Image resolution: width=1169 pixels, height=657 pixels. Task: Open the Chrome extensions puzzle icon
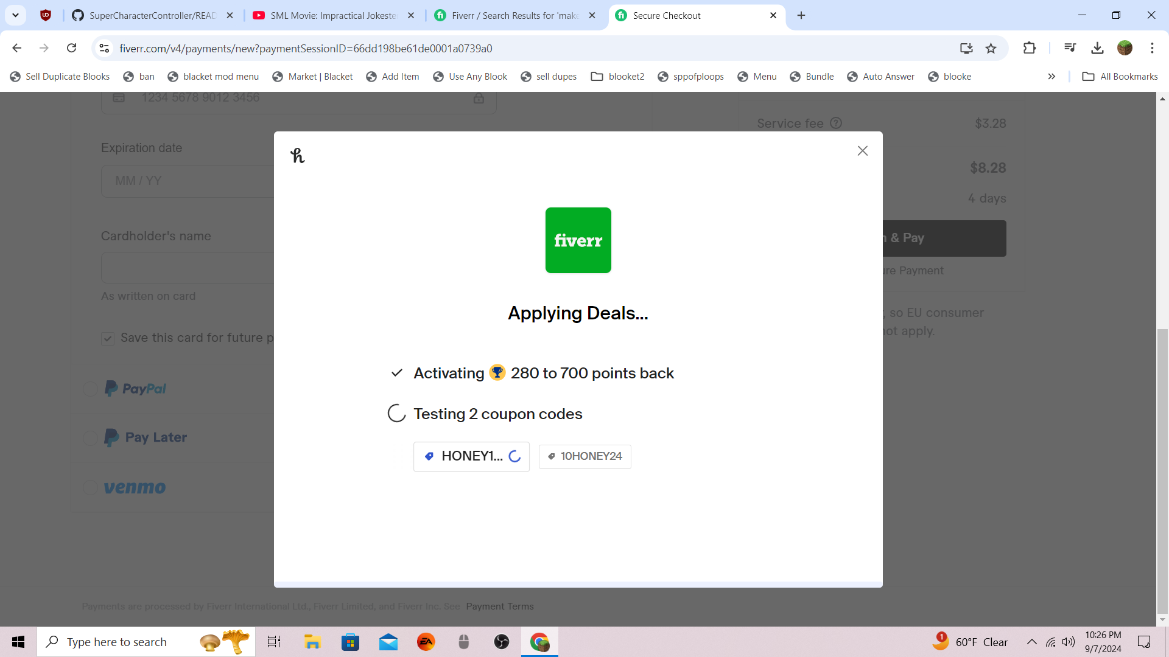[1029, 48]
